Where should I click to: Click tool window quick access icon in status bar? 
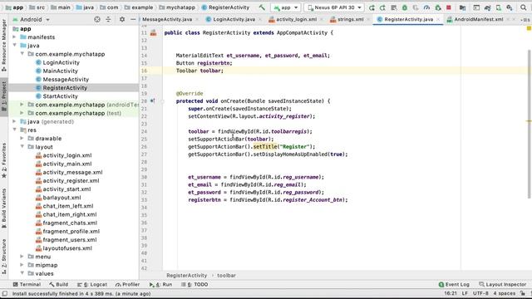(x=4, y=293)
